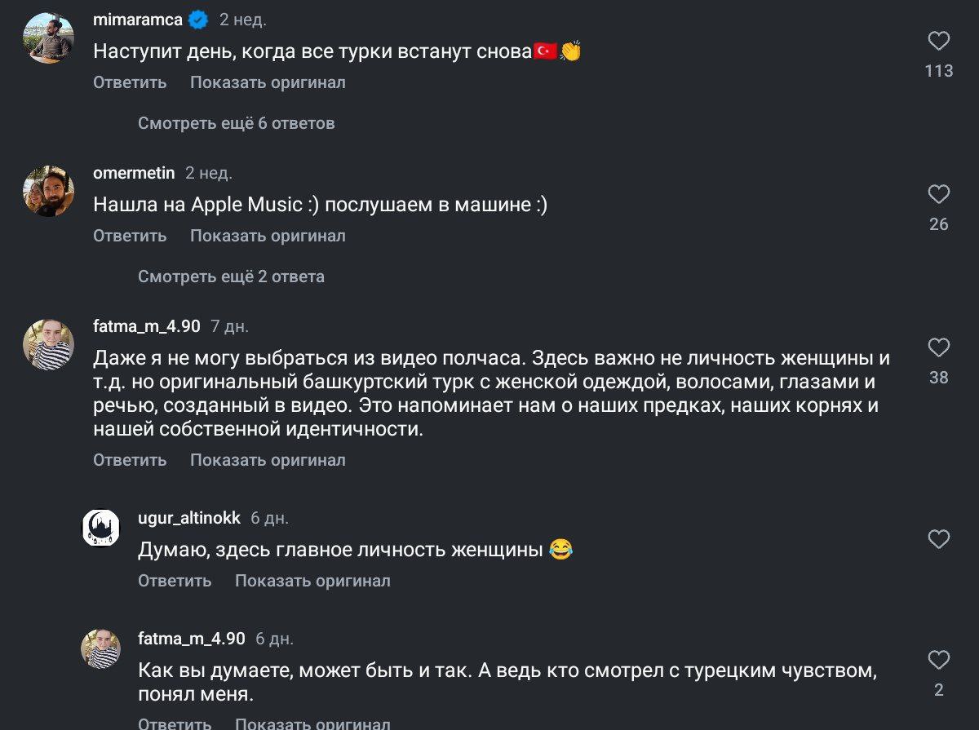Expand "Смотреть ещё 2 ответа" replies
This screenshot has width=979, height=730.
click(231, 277)
